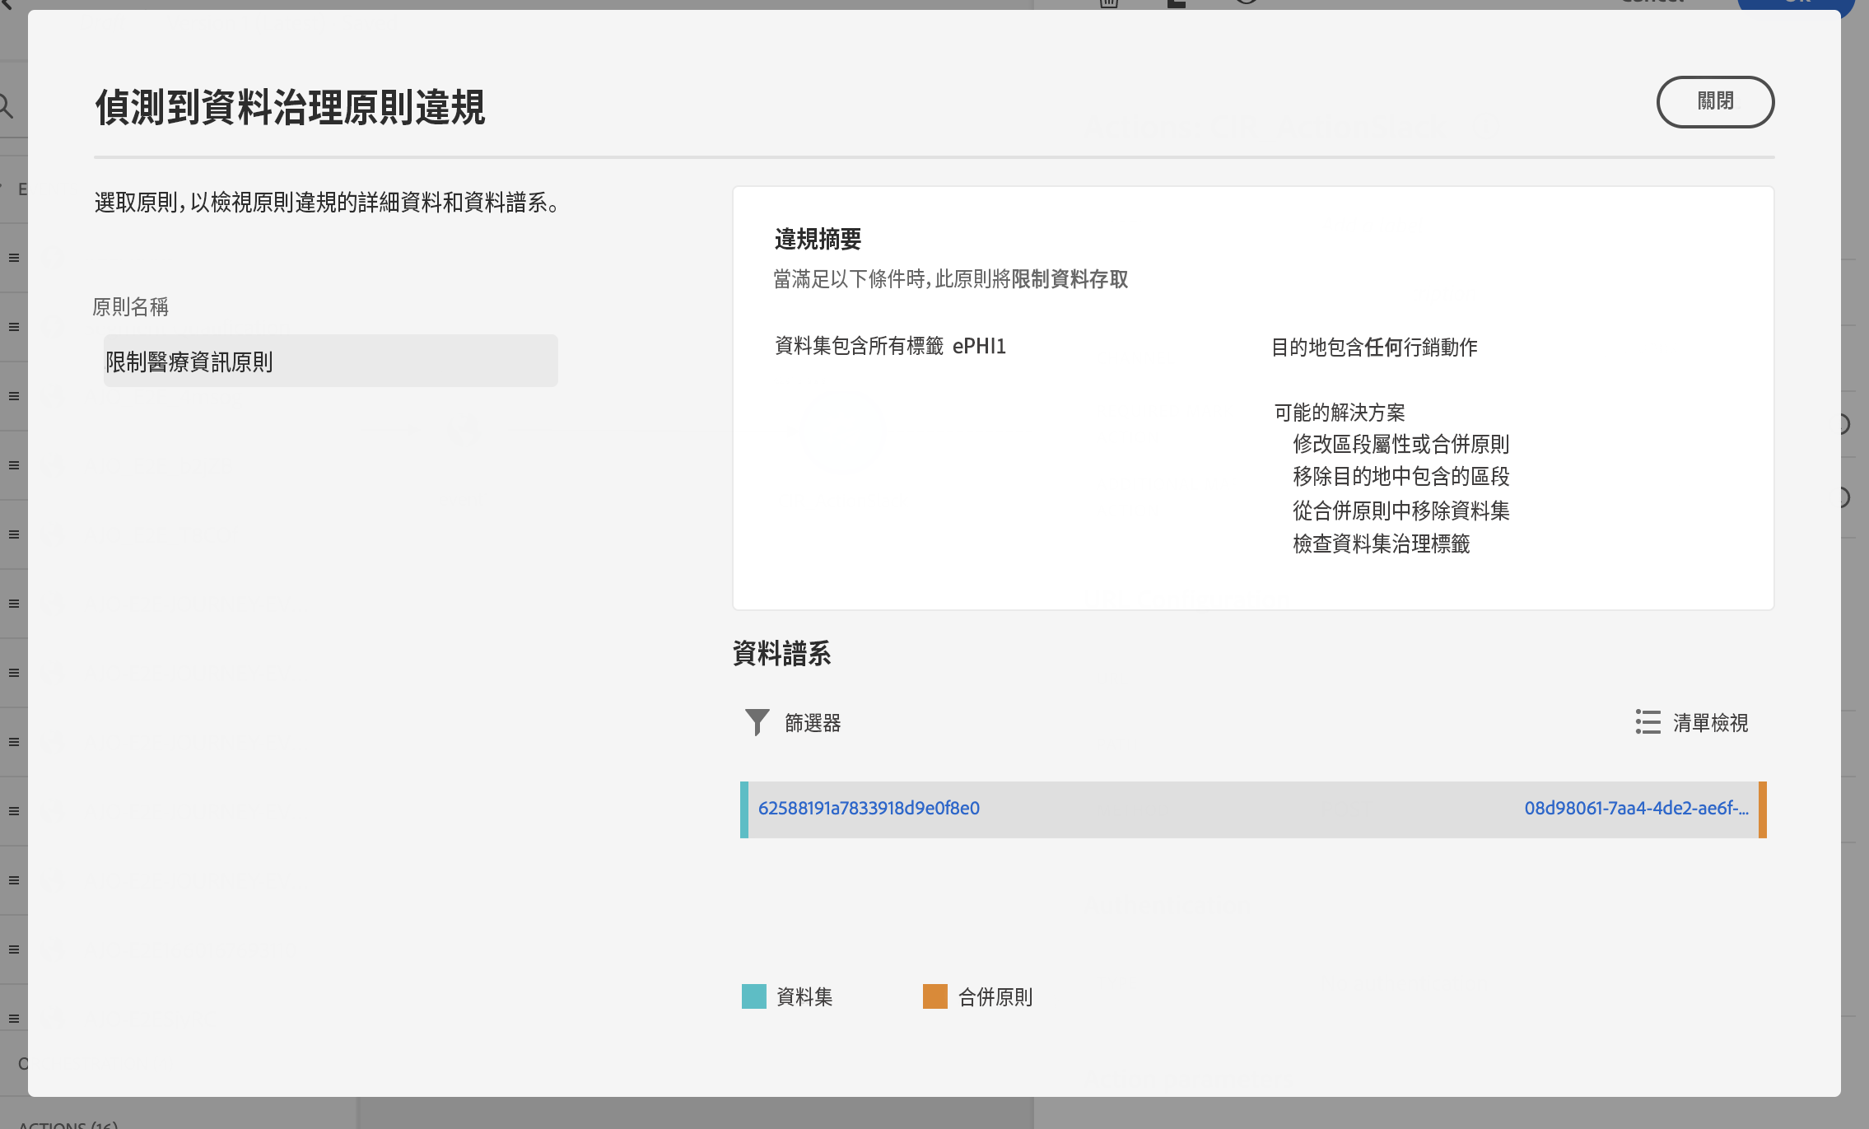Open merge policy link 08d98061-7aa4-4de2-ae6f
This screenshot has height=1129, width=1869.
point(1635,809)
